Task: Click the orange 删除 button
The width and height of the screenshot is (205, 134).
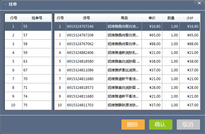Action: coord(133,124)
